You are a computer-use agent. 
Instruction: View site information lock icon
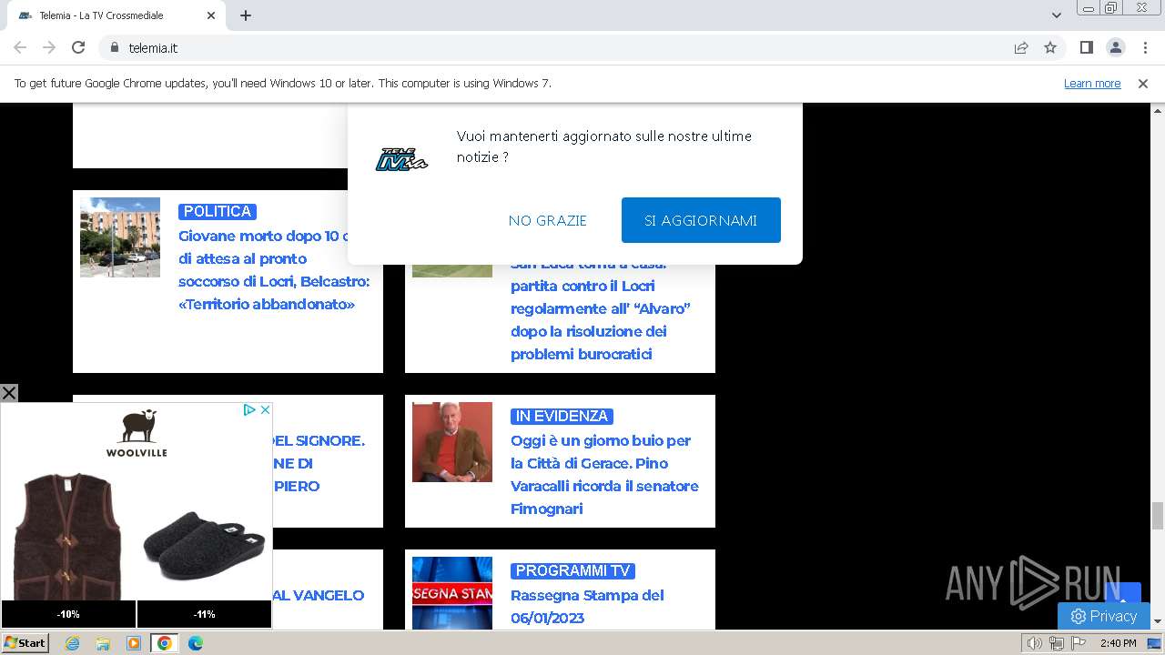pos(115,47)
